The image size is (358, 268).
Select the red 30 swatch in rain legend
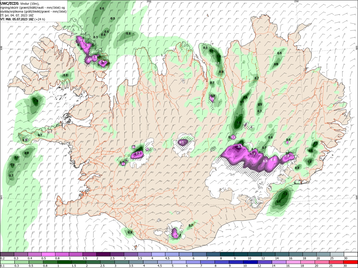point(351,262)
